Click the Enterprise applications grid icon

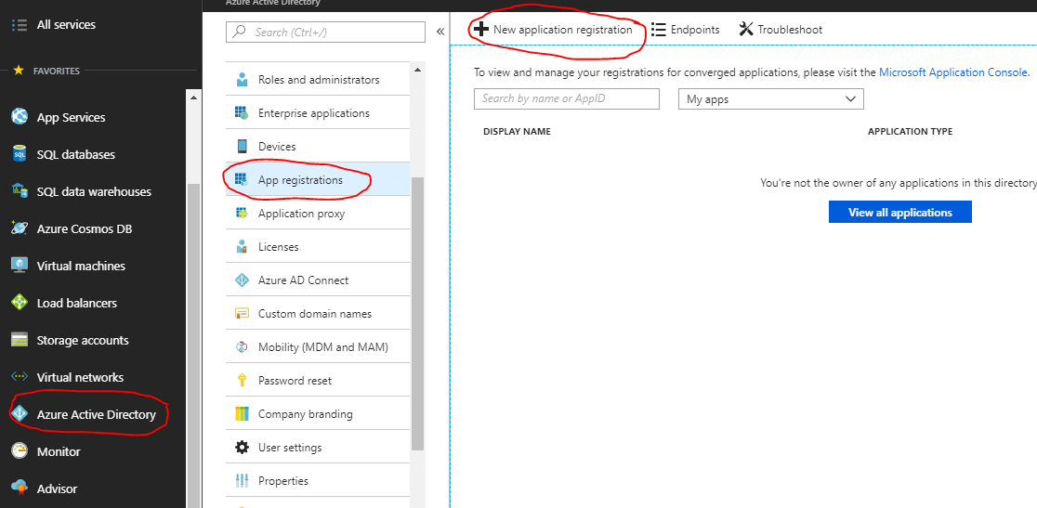point(242,113)
